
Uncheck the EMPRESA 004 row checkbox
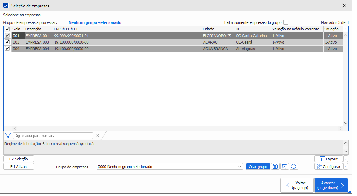(x=8, y=49)
